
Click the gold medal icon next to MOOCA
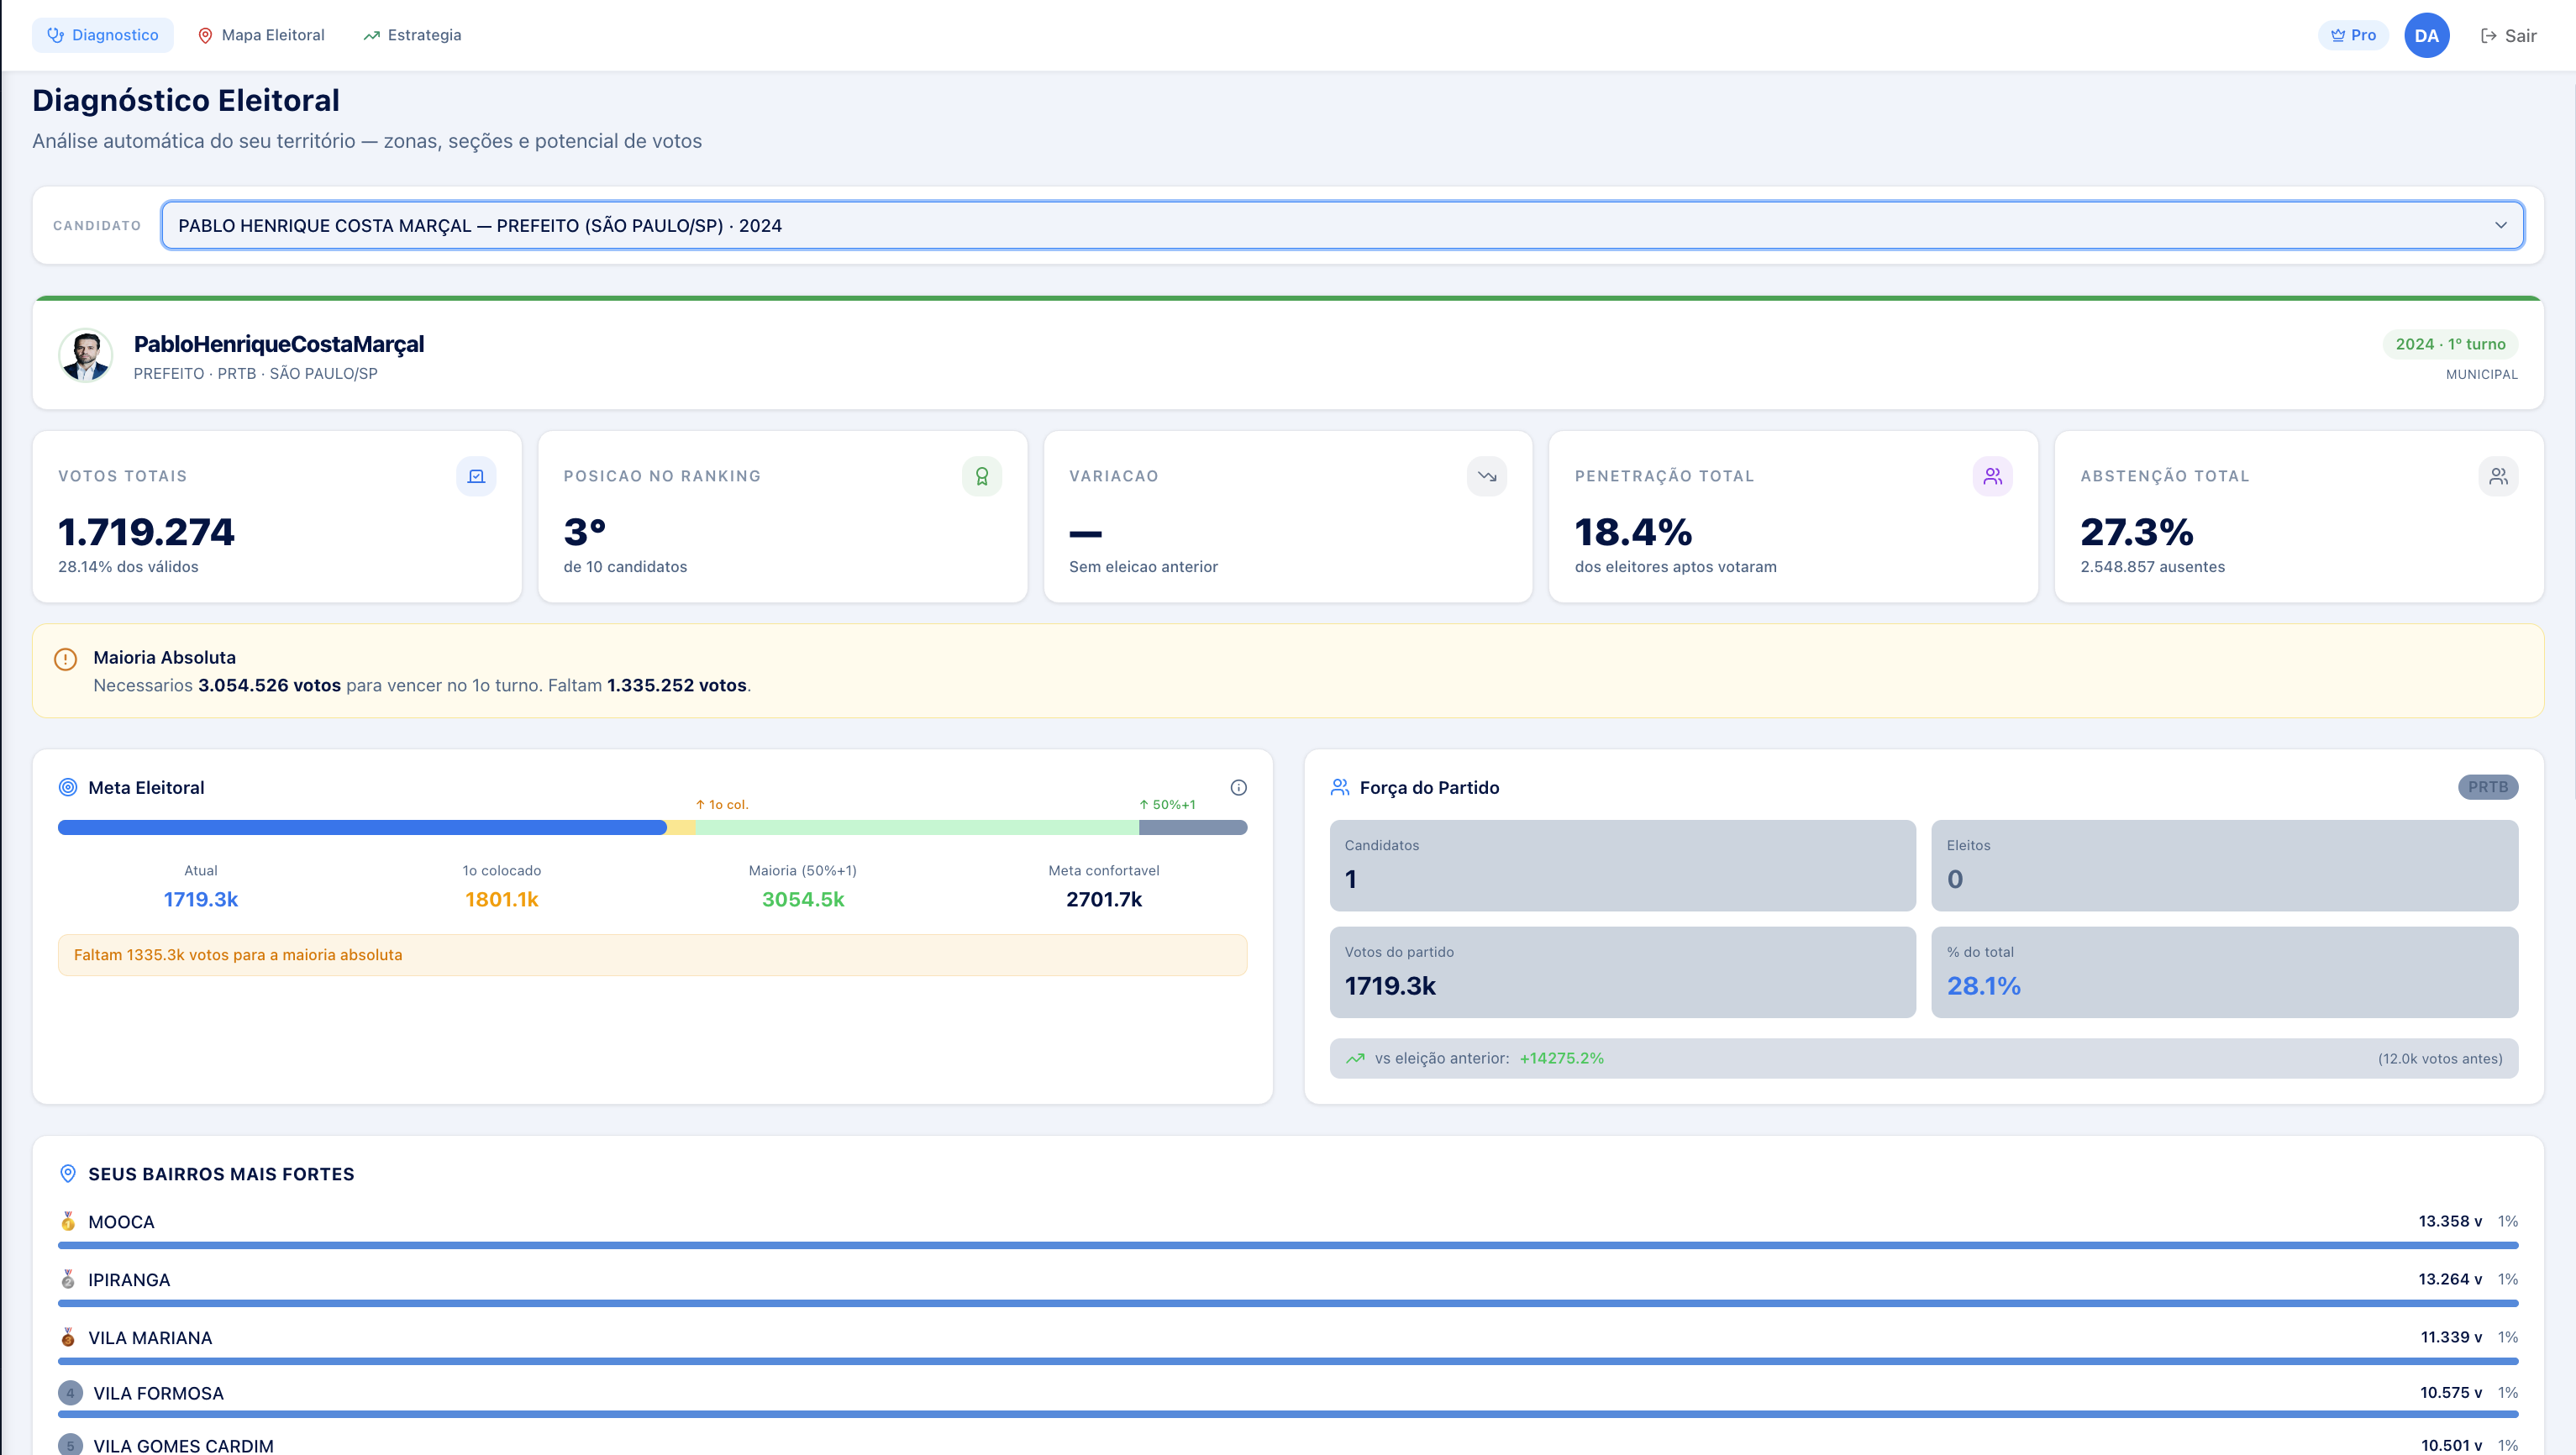68,1221
